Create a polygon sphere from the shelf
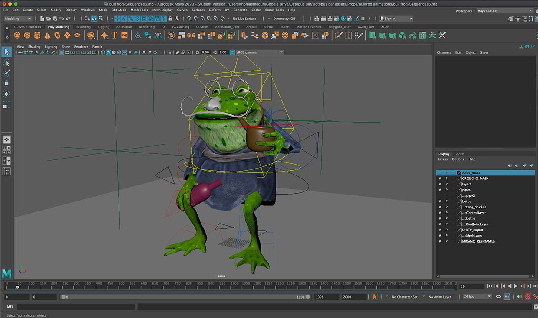The image size is (538, 318). [x=17, y=36]
